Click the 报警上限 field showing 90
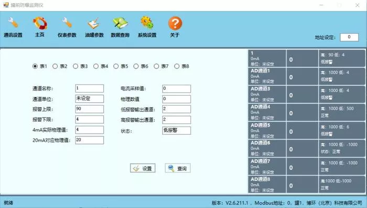This screenshot has height=208, width=367. click(90, 109)
